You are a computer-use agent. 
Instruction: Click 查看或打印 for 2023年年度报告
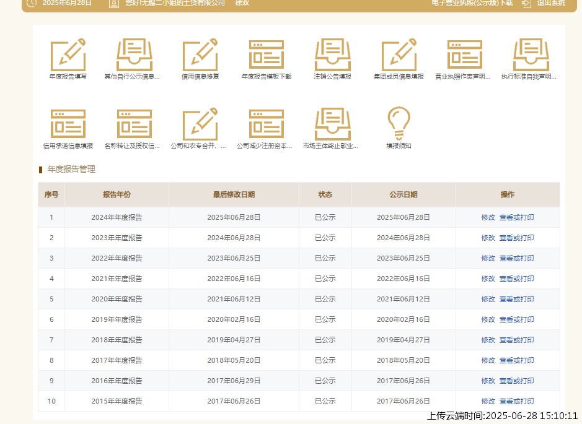pos(517,238)
